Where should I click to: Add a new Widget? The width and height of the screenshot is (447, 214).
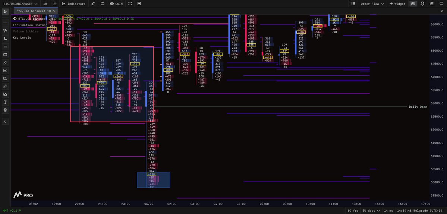click(x=397, y=4)
